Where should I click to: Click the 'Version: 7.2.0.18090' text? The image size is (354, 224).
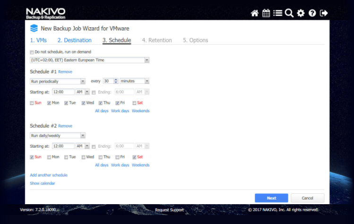click(38, 209)
